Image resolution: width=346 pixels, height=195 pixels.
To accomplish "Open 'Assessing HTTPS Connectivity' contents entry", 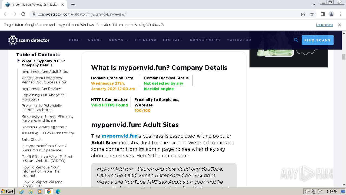I will (x=48, y=133).
